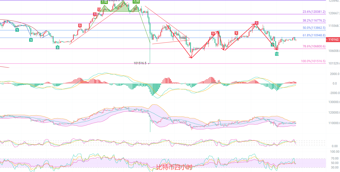Screen dimensions: 340x172
Task: Click the green 左肩 left shoulder label
Action: [104, 2]
